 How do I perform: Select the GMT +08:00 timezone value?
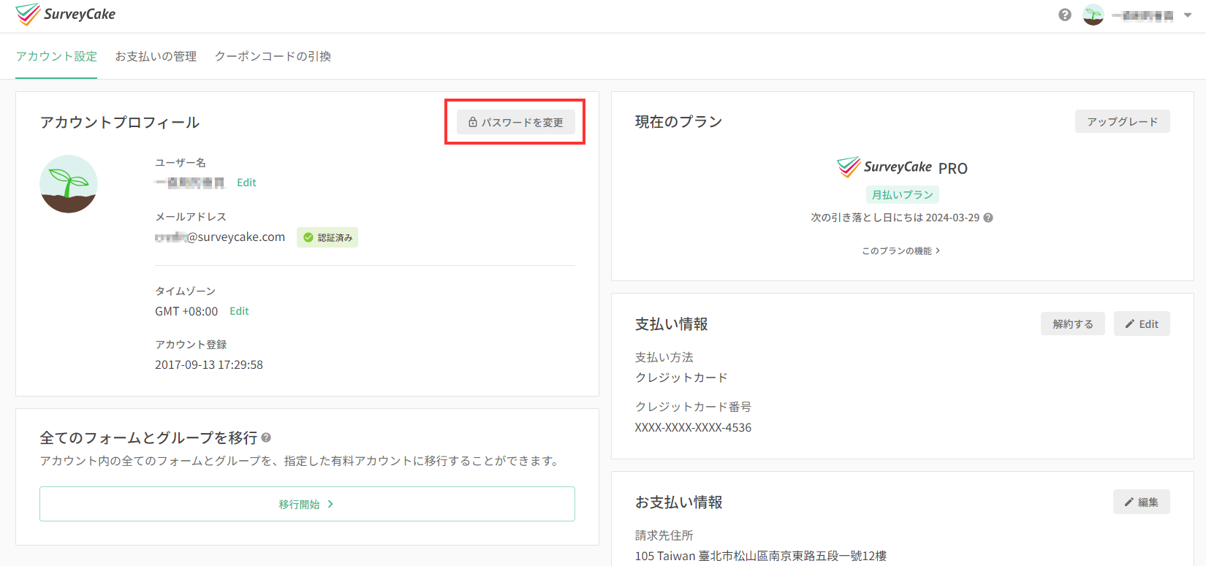coord(186,311)
